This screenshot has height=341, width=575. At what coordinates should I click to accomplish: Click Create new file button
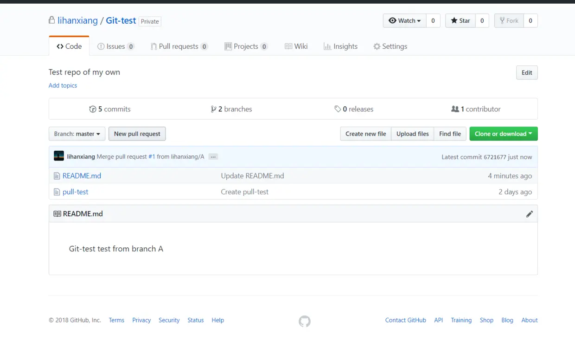point(365,134)
